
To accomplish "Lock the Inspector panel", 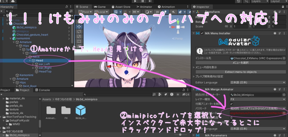I will pos(283,7).
